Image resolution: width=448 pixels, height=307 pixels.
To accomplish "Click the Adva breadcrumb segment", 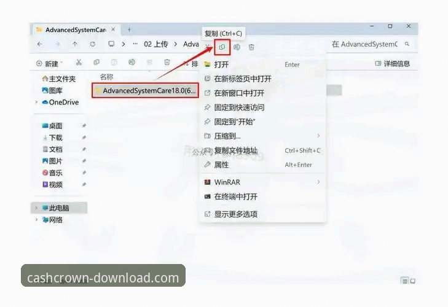I will (x=191, y=44).
